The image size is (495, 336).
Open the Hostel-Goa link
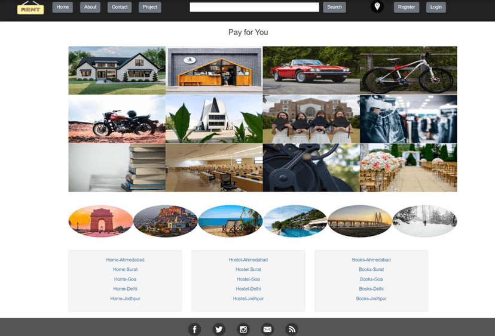click(249, 279)
